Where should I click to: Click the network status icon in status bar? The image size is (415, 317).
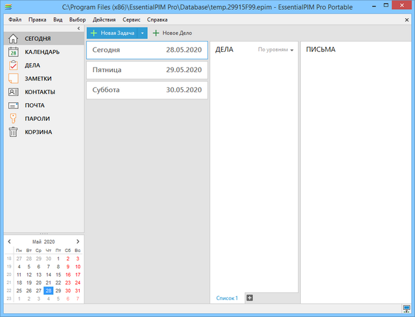pos(407,309)
